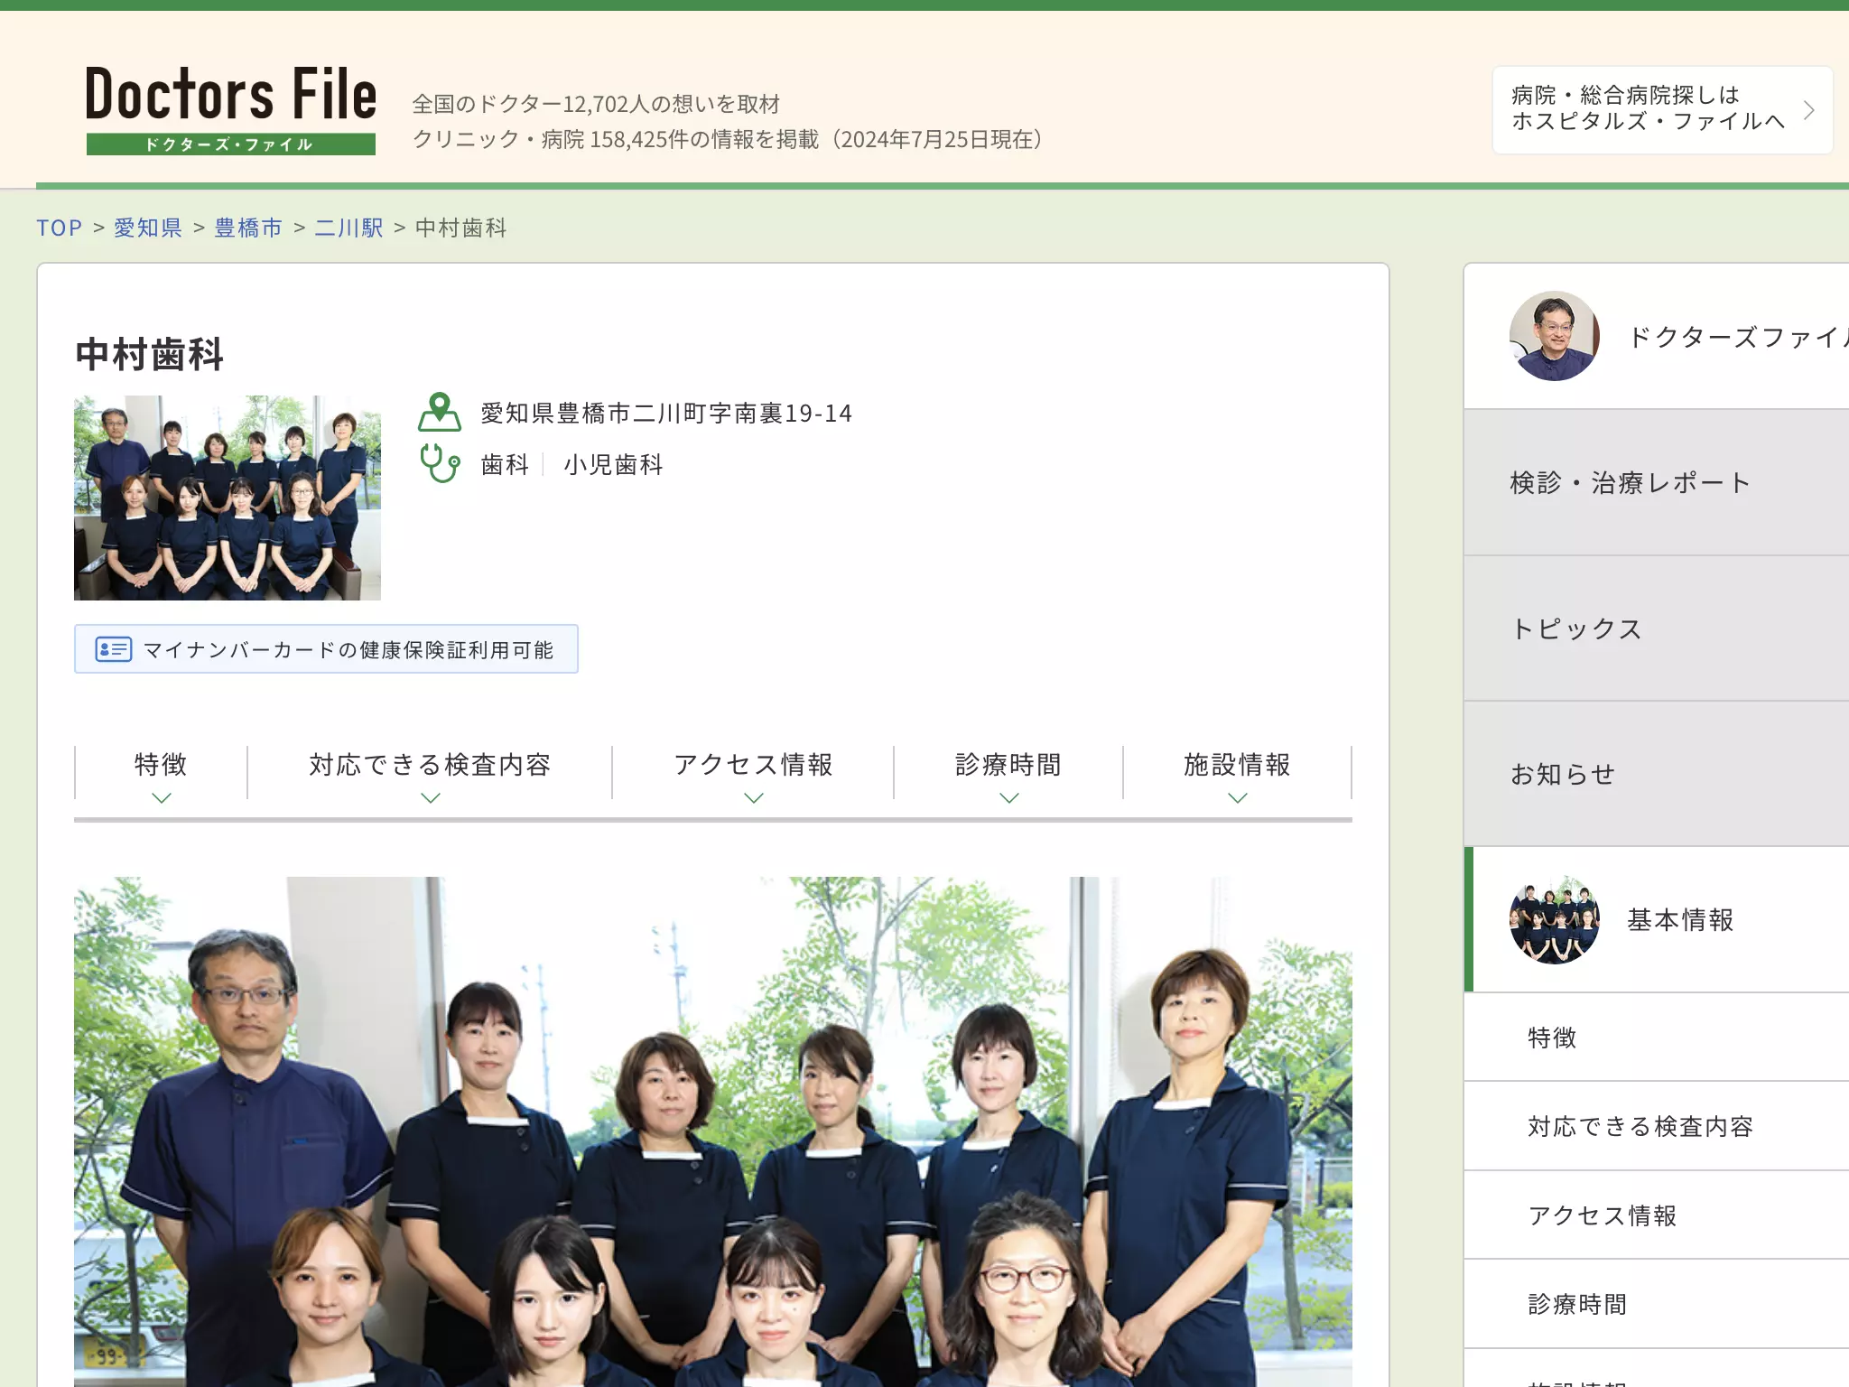1849x1387 pixels.
Task: Select the 特徴 tab
Action: pyautogui.click(x=161, y=774)
